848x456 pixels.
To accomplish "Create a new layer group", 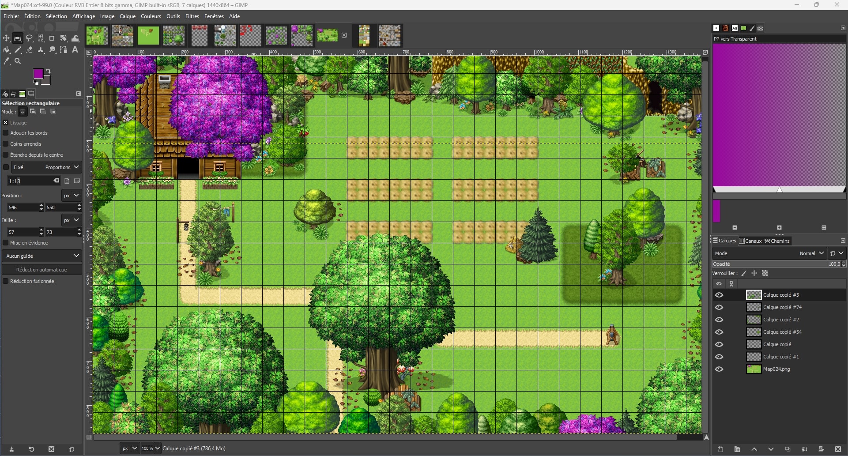I will 737,449.
